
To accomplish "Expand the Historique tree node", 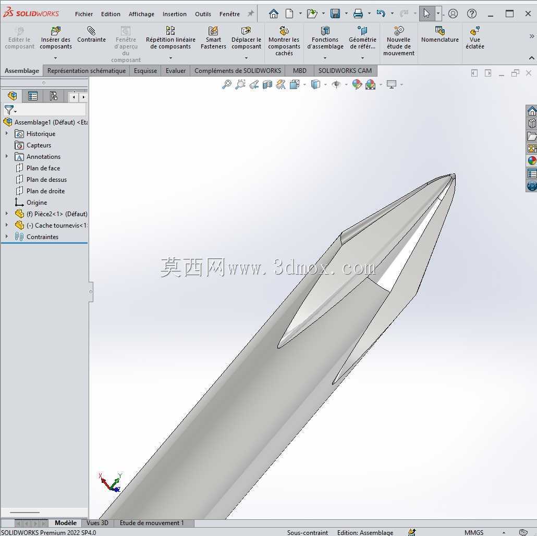I will tap(6, 133).
